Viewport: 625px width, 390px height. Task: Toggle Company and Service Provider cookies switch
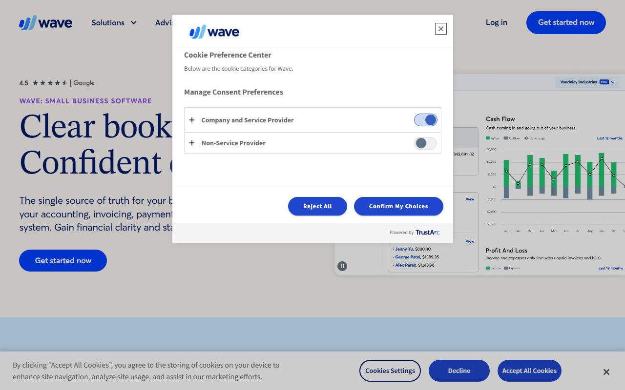tap(425, 120)
